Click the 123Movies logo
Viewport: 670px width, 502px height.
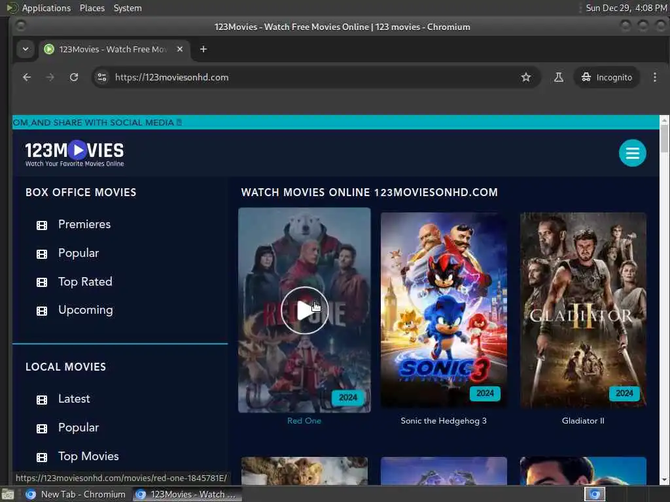pyautogui.click(x=75, y=153)
